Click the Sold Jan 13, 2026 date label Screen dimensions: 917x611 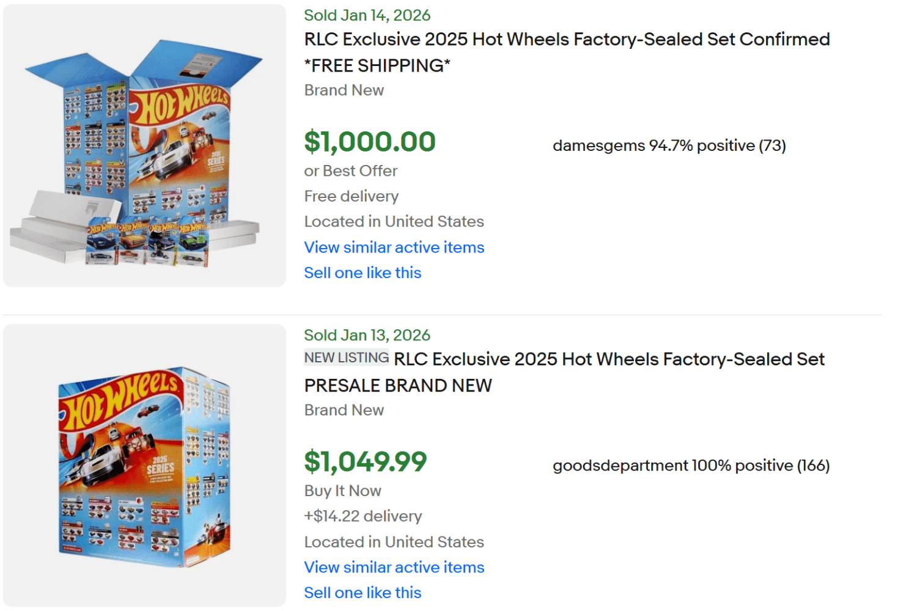(x=366, y=335)
